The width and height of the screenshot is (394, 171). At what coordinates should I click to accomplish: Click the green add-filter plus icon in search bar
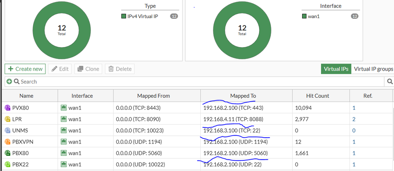(9, 82)
